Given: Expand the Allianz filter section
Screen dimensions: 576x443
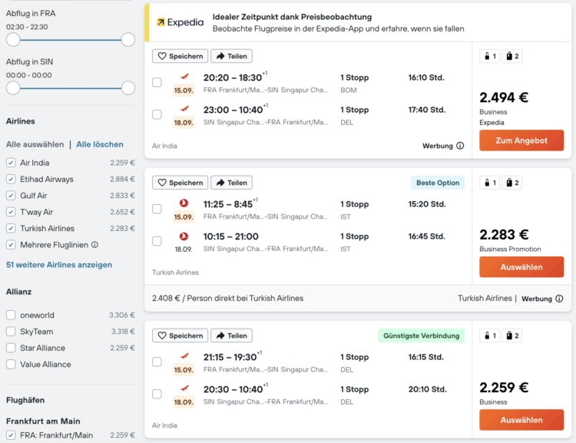Looking at the screenshot, I should tap(18, 292).
